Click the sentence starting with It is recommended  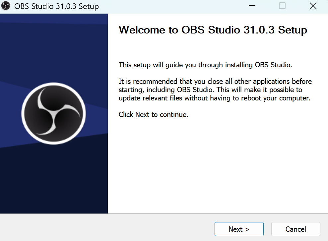coord(215,90)
